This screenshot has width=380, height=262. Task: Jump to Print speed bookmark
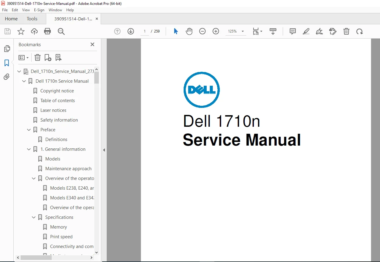(x=61, y=237)
